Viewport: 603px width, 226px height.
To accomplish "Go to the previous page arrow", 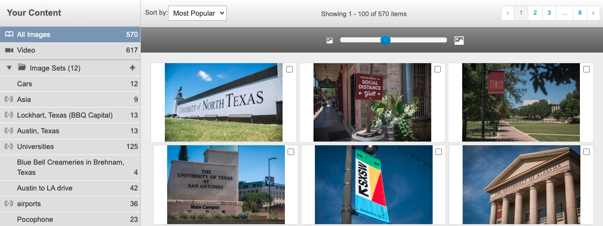I will coord(508,13).
